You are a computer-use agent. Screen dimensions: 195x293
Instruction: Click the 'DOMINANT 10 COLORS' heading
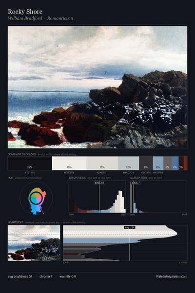[x=22, y=154]
